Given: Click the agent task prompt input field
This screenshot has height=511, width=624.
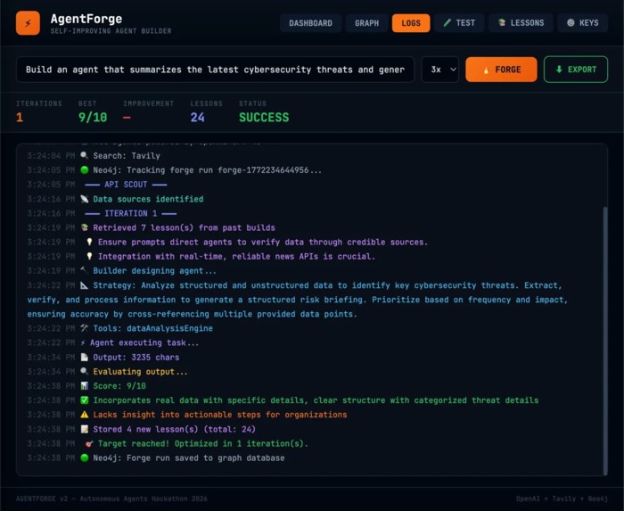Looking at the screenshot, I should click(215, 70).
